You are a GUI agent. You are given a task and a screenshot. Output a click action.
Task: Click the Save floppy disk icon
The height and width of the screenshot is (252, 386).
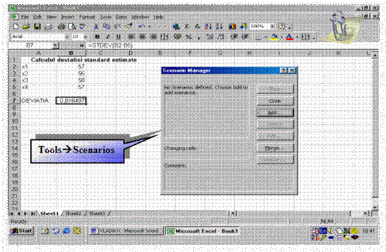pos(37,26)
